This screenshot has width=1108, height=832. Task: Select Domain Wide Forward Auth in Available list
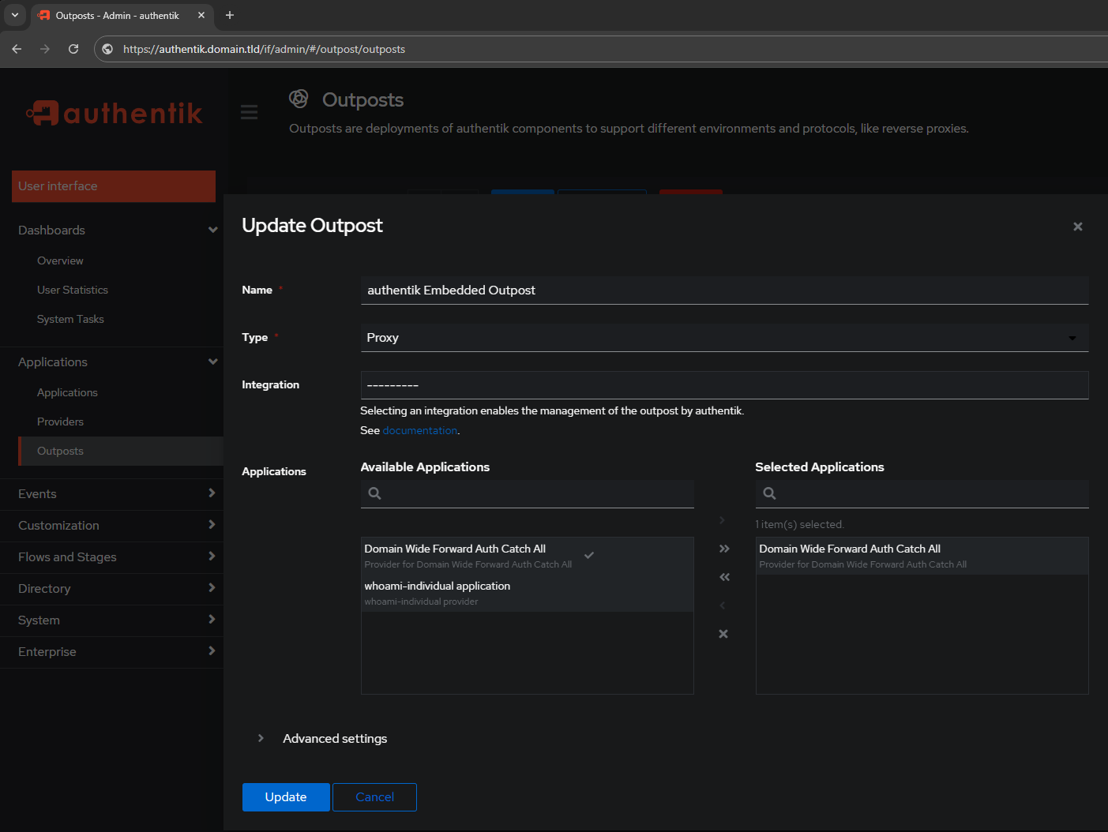tap(527, 556)
